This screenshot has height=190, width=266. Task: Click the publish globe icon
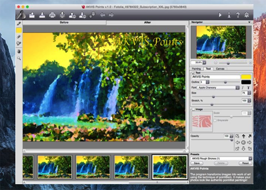tap(62, 15)
